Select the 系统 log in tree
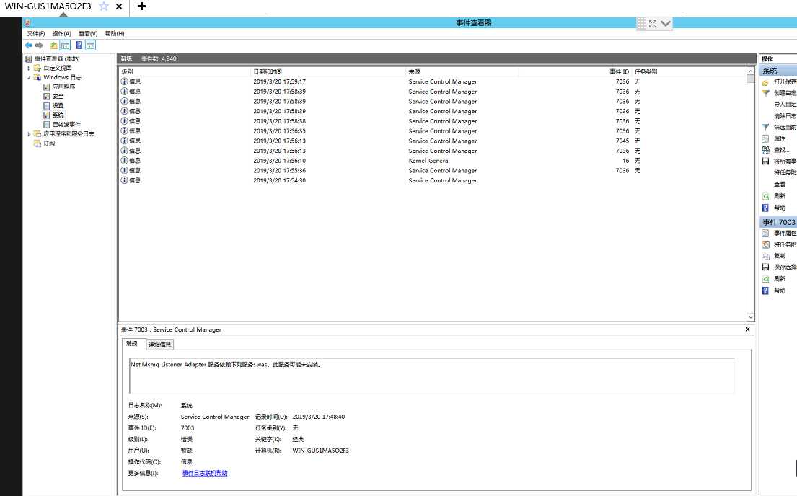This screenshot has height=496, width=797. (x=58, y=115)
